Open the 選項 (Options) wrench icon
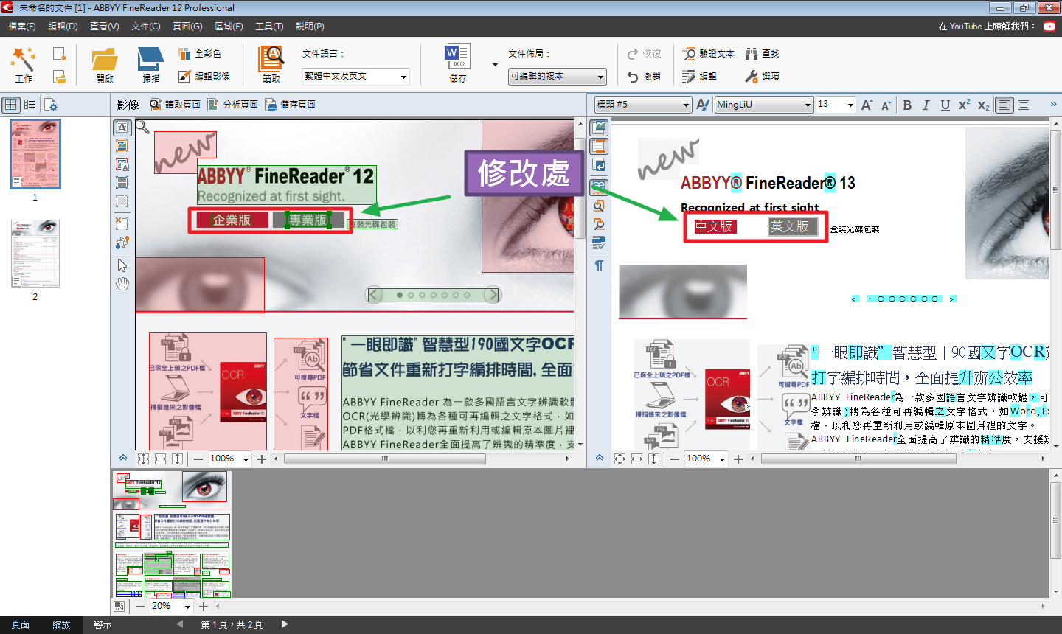 point(752,76)
